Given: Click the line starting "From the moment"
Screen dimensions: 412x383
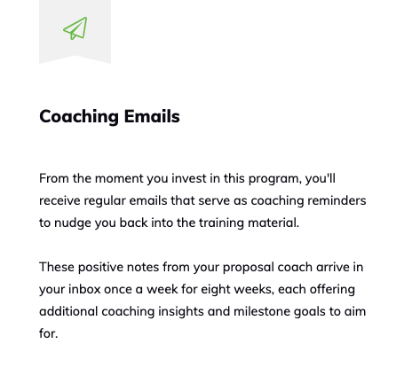Looking at the screenshot, I should point(187,179).
